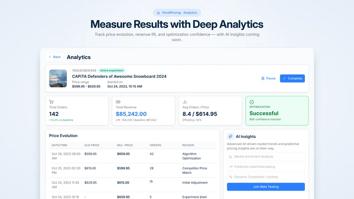
Task: Click the Total Revenue value $85,242.00
Action: click(131, 114)
